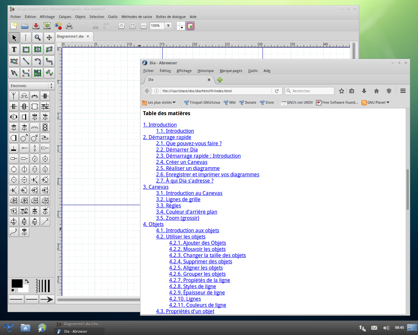Click the black foreground color swatch
This screenshot has height=335, width=418.
(x=17, y=283)
